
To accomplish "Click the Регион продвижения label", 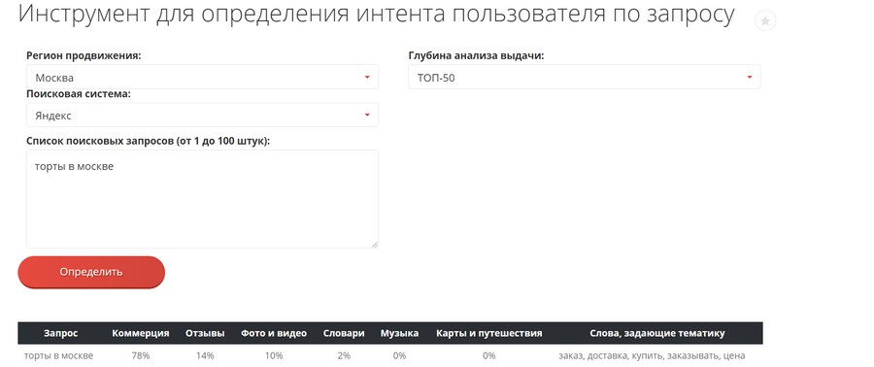I will pos(84,55).
